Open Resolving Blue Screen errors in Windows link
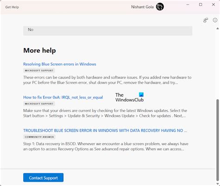Image resolution: width=220 pixels, height=186 pixels. tap(59, 64)
